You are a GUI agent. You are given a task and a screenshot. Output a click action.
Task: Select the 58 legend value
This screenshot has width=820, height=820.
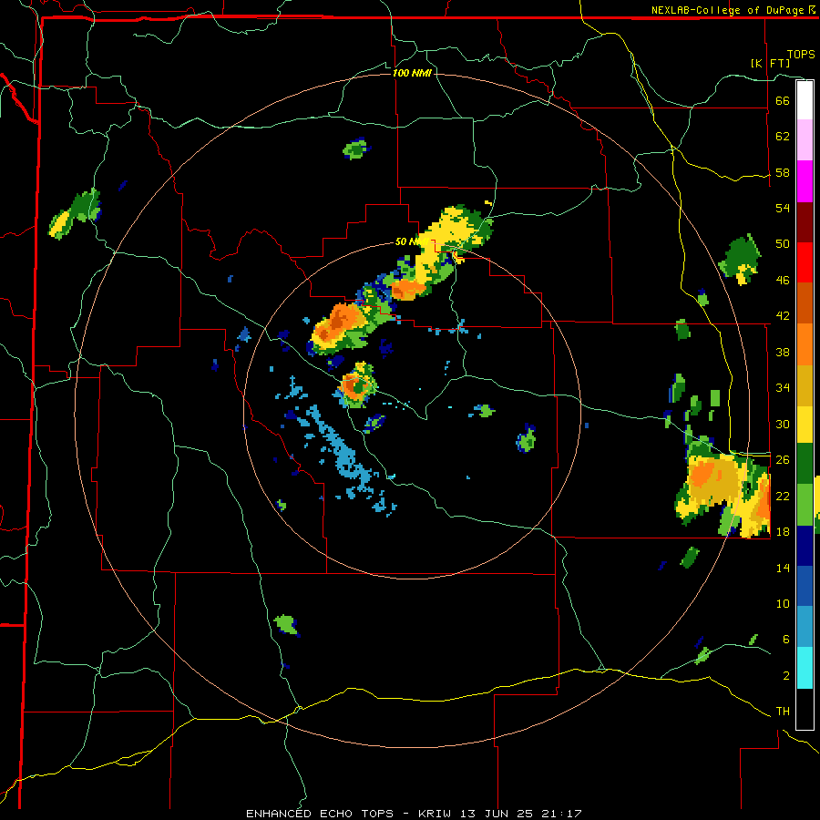tap(783, 172)
